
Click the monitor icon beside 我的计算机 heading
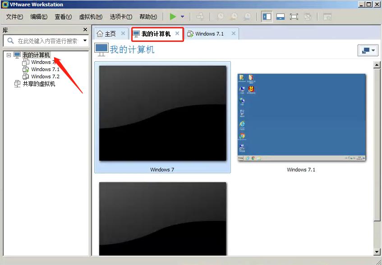click(x=101, y=49)
